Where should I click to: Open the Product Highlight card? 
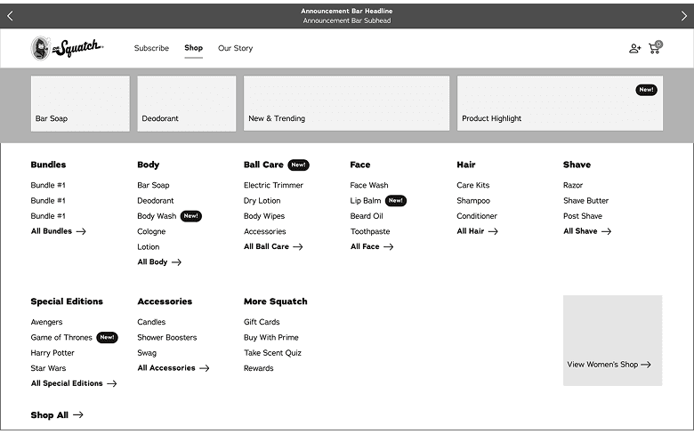(560, 103)
